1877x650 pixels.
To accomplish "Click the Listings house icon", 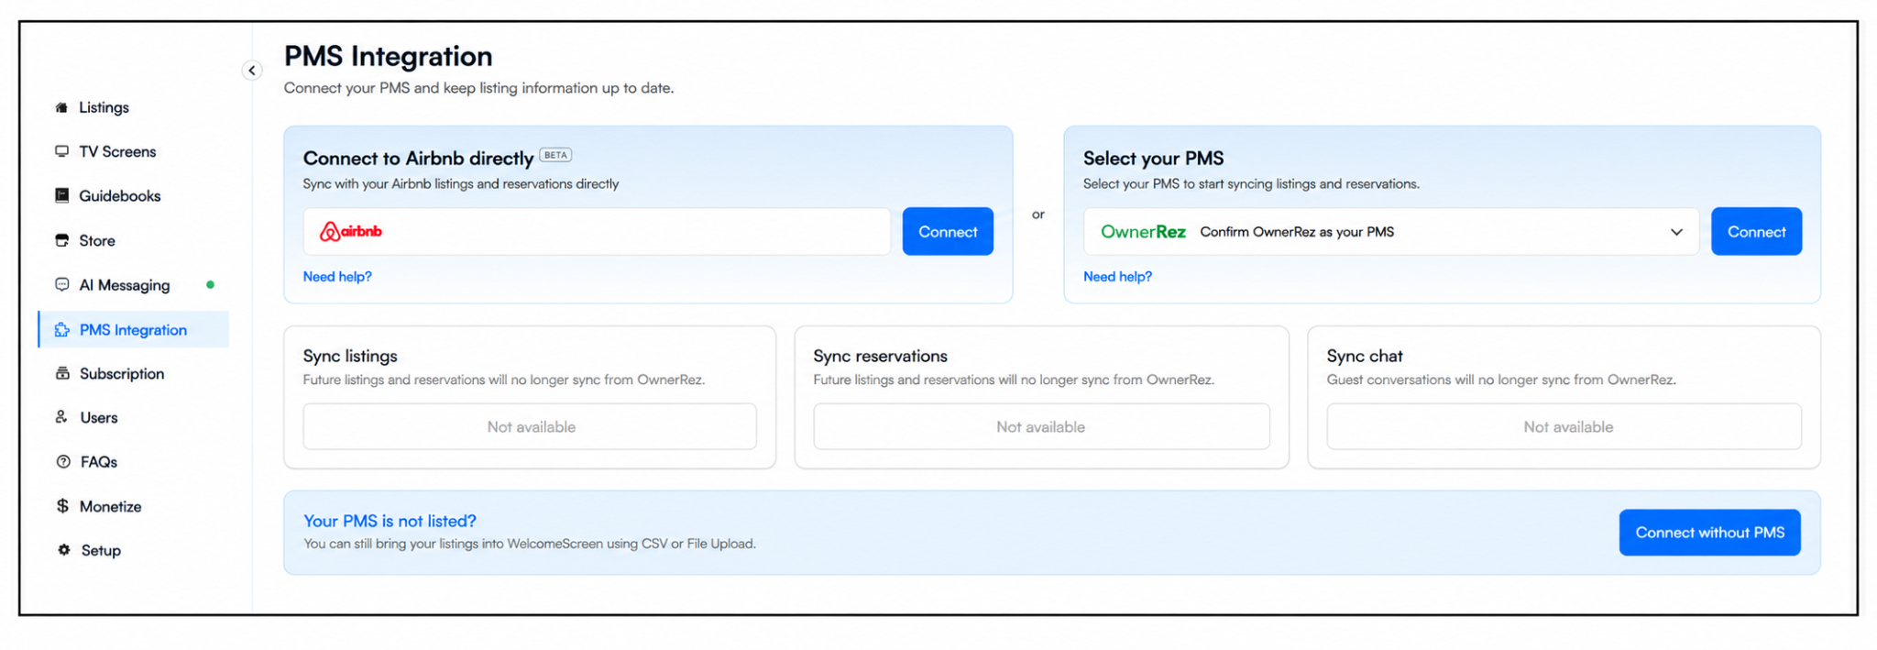I will (x=61, y=107).
